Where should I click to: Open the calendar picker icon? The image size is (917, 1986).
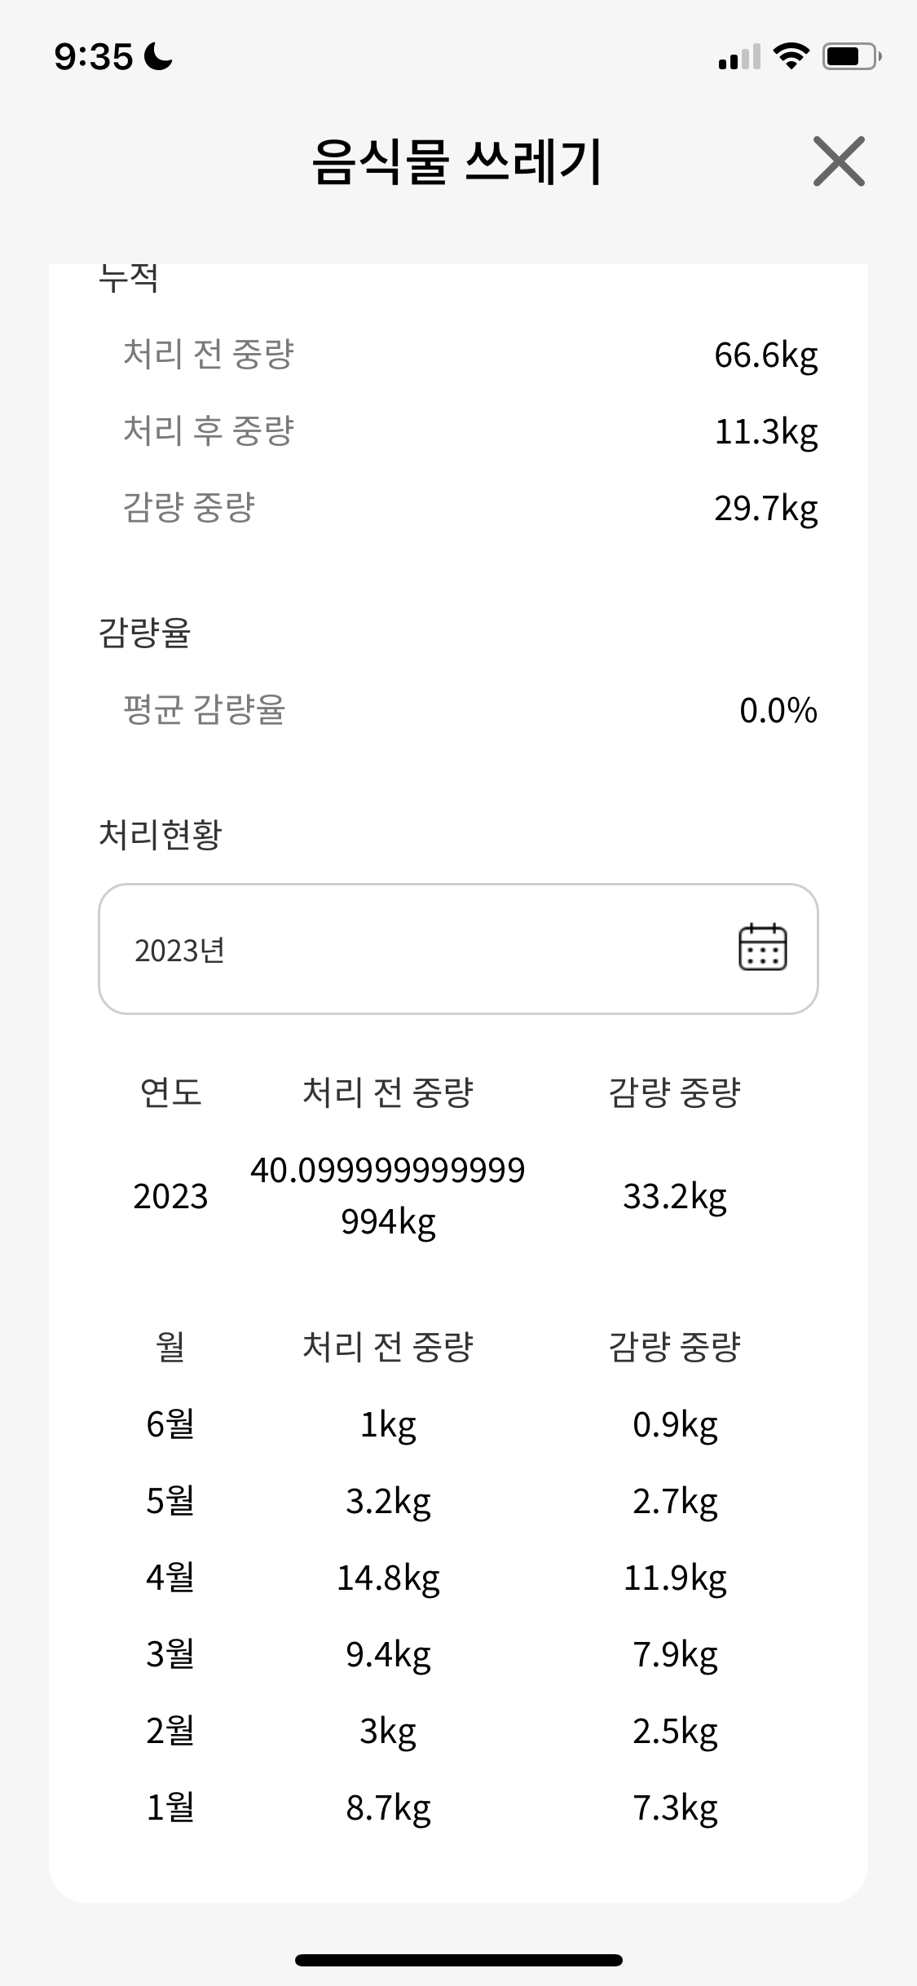(762, 947)
